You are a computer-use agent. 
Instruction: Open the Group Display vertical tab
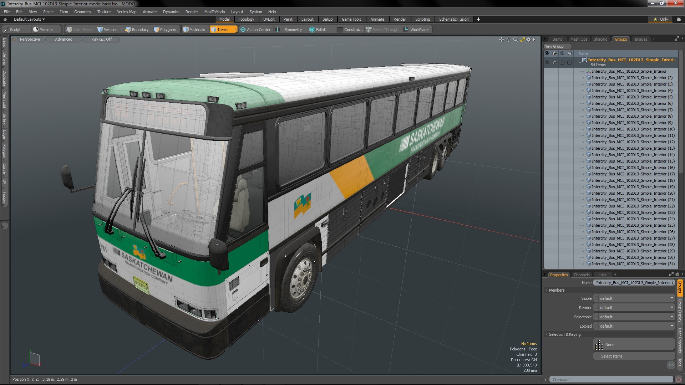click(680, 310)
